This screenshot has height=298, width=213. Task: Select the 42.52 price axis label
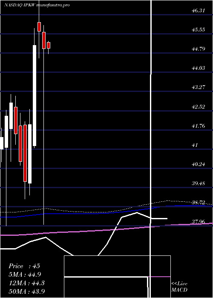198,106
